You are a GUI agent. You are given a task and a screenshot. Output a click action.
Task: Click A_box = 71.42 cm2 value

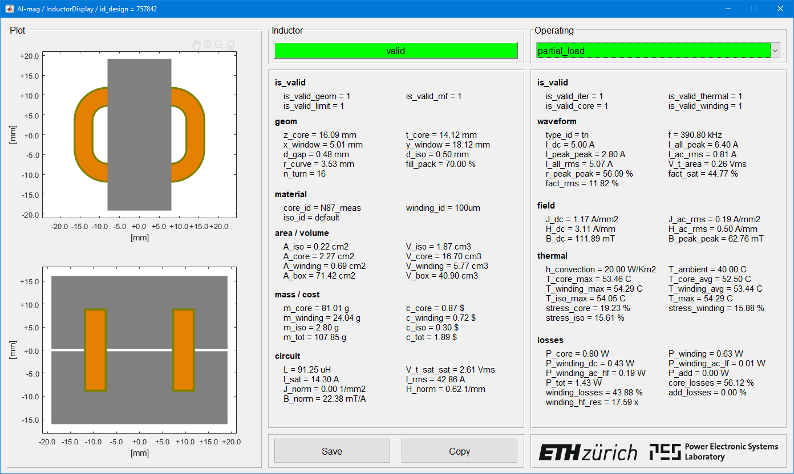click(x=319, y=276)
